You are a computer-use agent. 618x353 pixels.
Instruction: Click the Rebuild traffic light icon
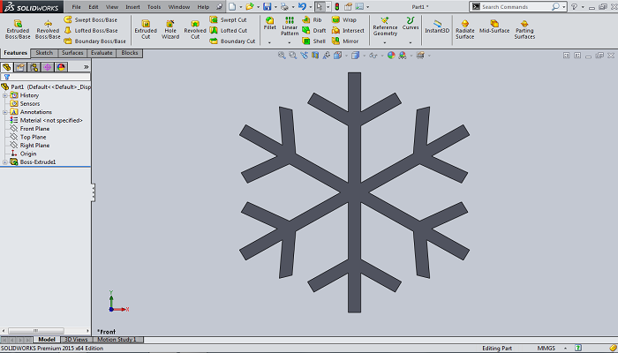(x=337, y=7)
